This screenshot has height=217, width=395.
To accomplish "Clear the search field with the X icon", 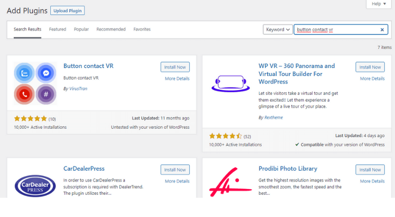I will (382, 30).
